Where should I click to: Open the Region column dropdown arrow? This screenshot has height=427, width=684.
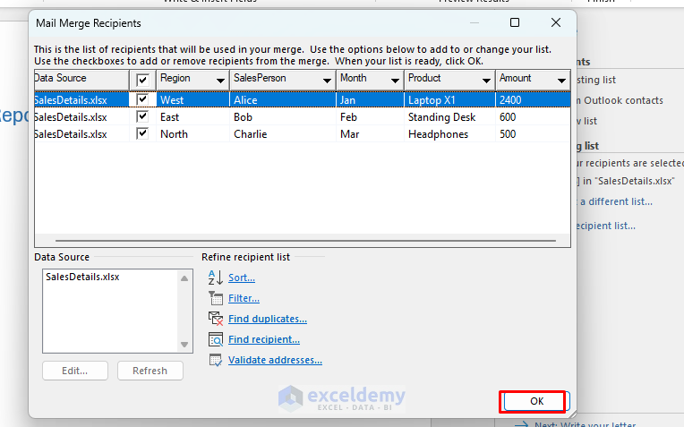click(x=220, y=81)
